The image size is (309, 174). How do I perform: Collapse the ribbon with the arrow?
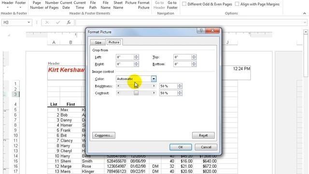(305, 14)
